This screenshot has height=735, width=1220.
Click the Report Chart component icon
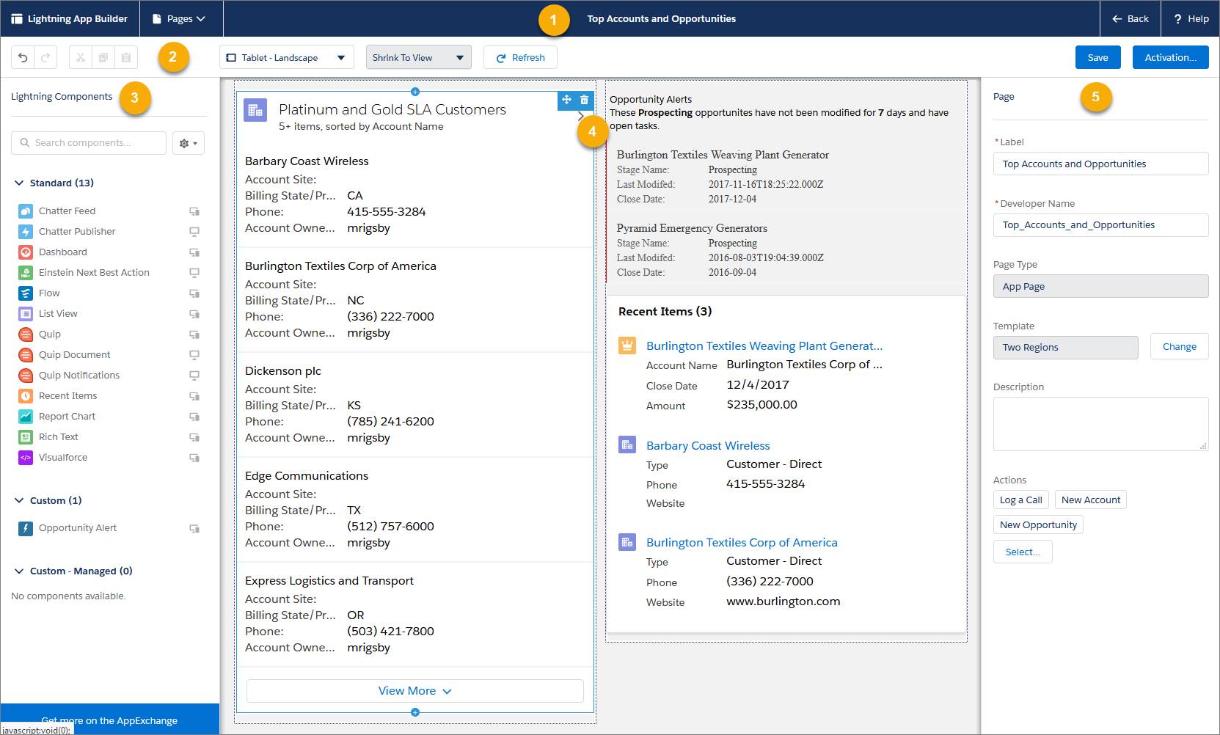point(26,417)
